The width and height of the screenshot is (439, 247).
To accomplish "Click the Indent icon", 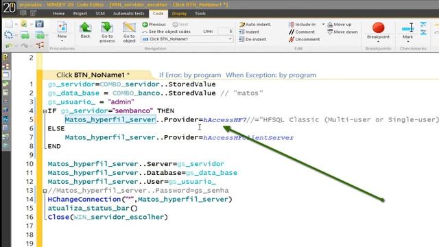I will [x=241, y=32].
